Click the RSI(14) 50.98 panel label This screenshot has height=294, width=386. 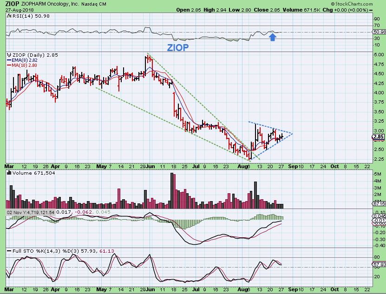(31, 16)
